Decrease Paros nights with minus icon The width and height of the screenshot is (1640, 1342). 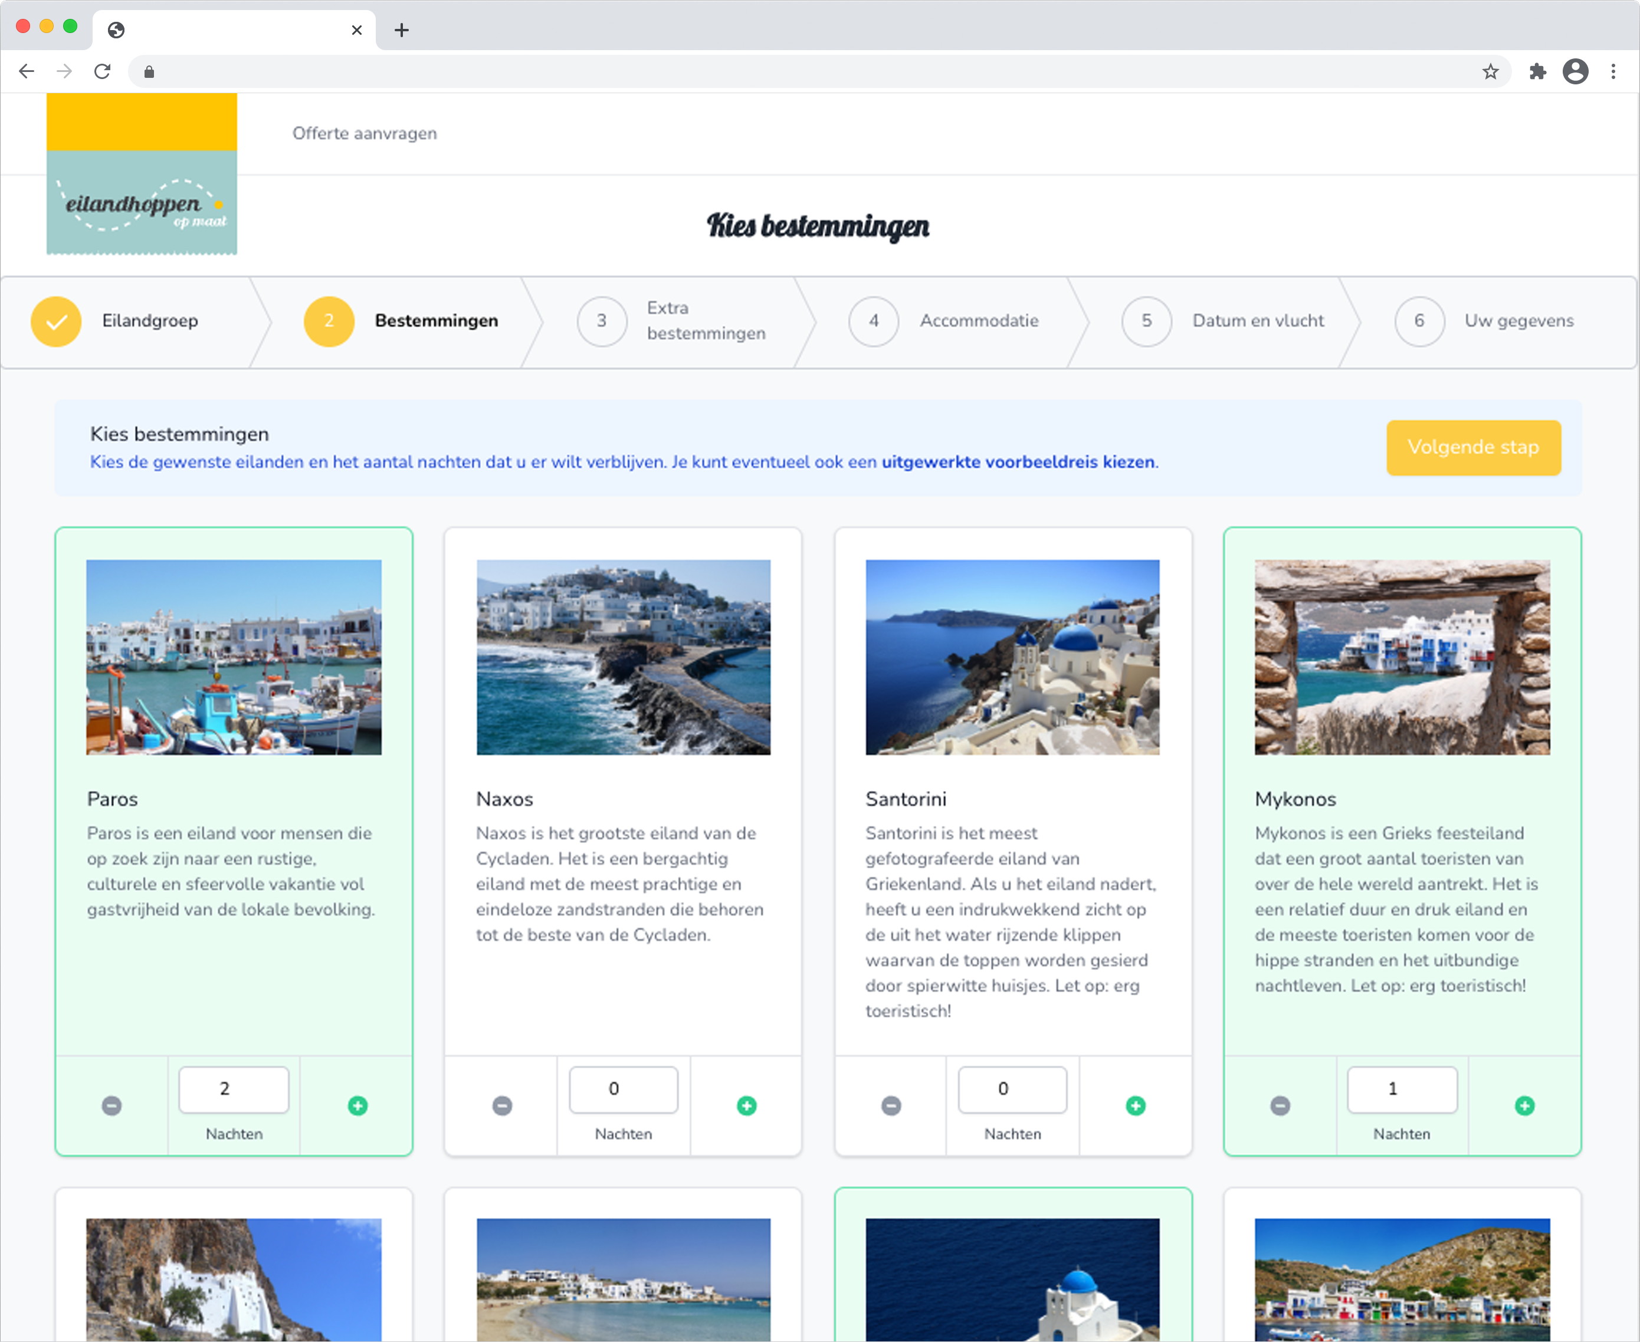coord(112,1105)
